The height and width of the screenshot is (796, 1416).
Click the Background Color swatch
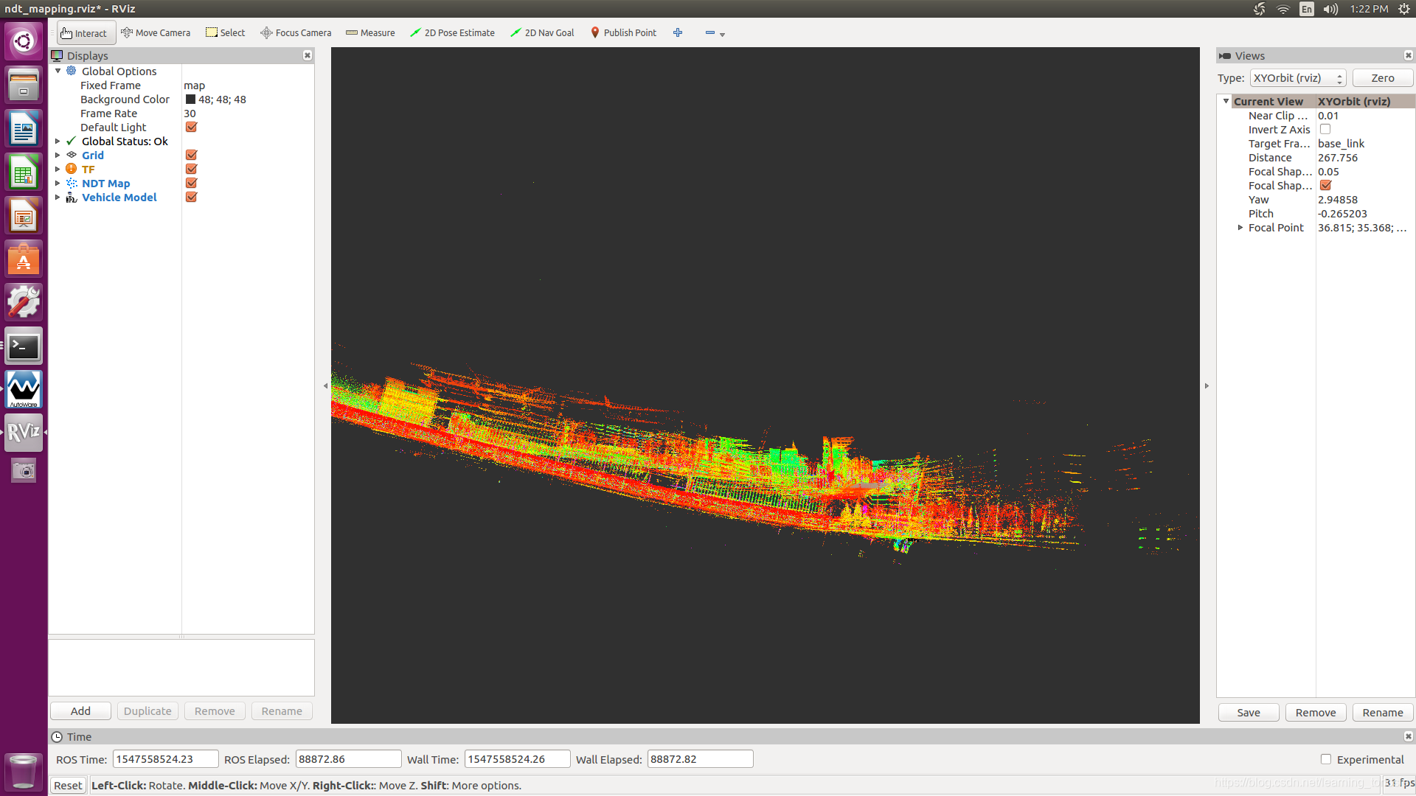coord(190,99)
